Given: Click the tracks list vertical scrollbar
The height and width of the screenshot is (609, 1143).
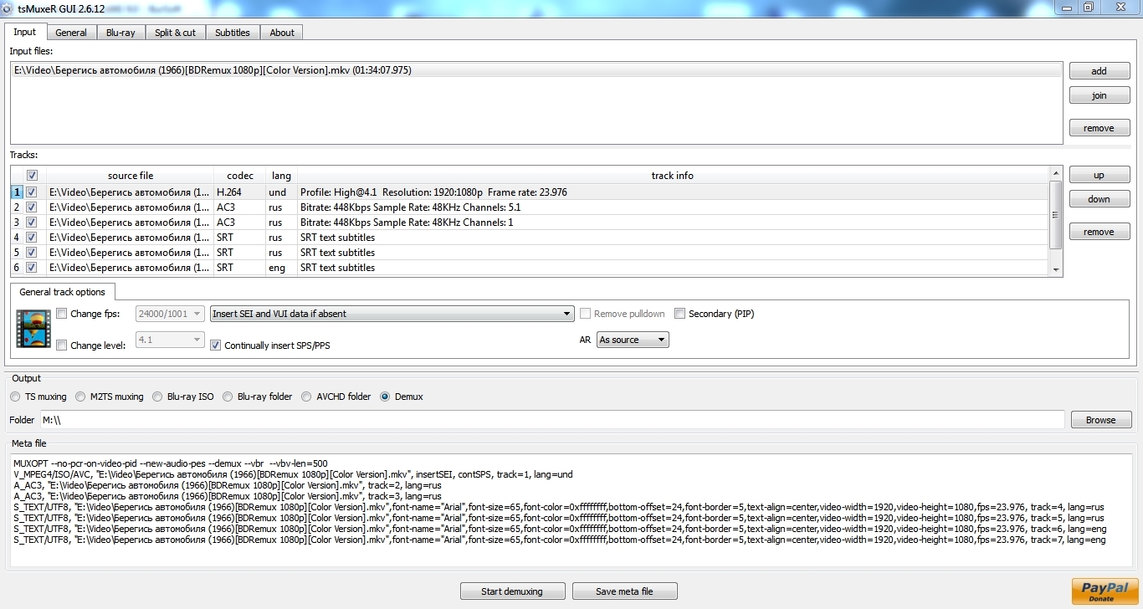Looking at the screenshot, I should 1056,214.
